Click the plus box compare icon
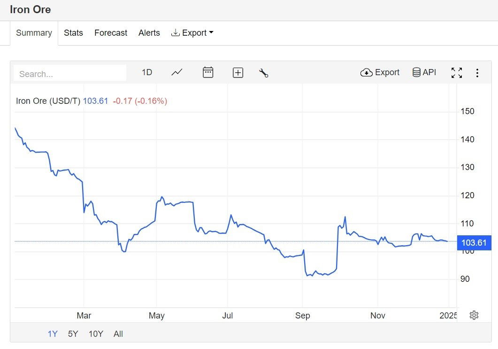 pyautogui.click(x=238, y=73)
